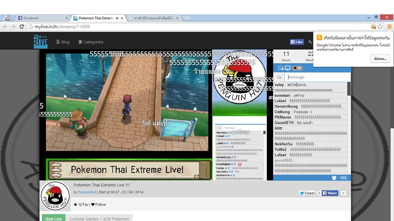
Task: Click the username guest9845 in chat
Action: point(284,160)
